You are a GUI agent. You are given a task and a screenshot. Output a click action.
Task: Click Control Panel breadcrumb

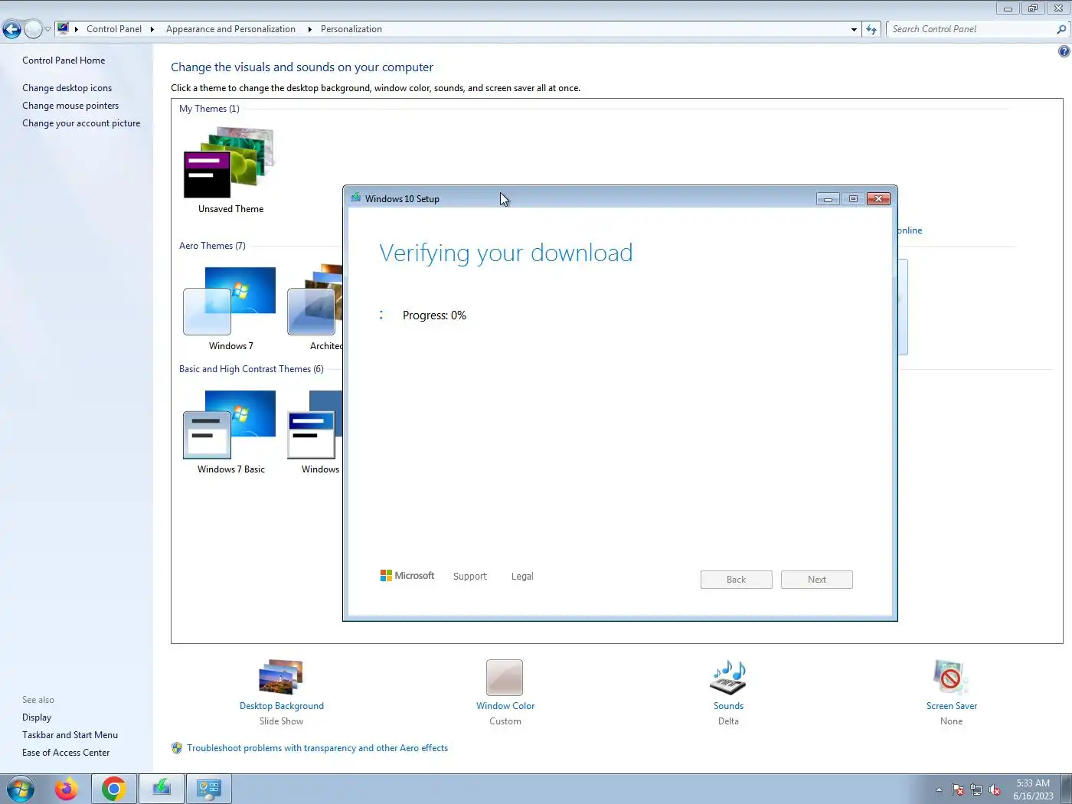[114, 29]
